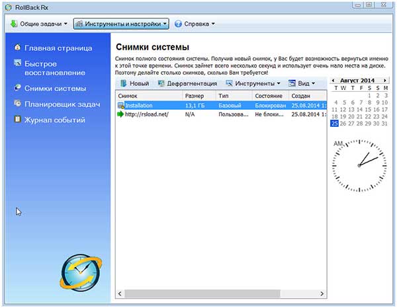This screenshot has height=308, width=397.
Task: Click the analog clock widget
Action: click(359, 165)
